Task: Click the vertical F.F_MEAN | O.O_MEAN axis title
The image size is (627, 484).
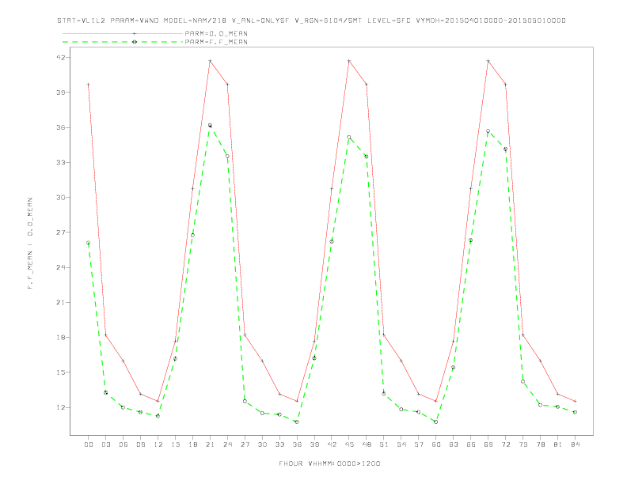Action: tap(30, 244)
